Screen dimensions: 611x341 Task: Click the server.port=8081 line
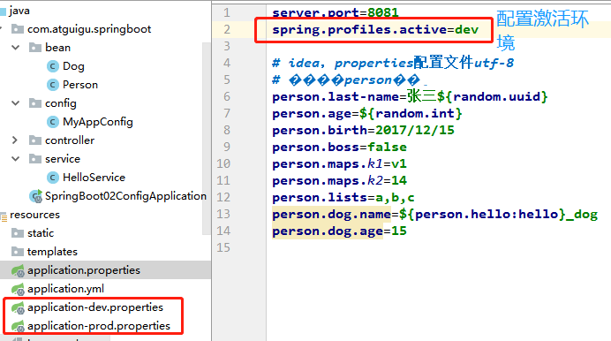point(336,13)
